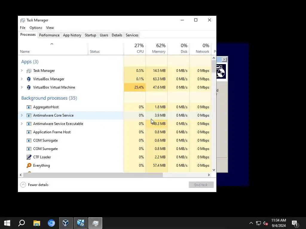Viewport: 306px width, 229px height.
Task: Click the Antimalware Core Service icon
Action: [x=29, y=115]
